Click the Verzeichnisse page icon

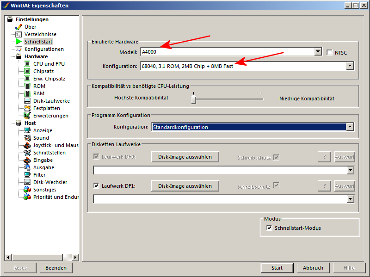pos(18,34)
